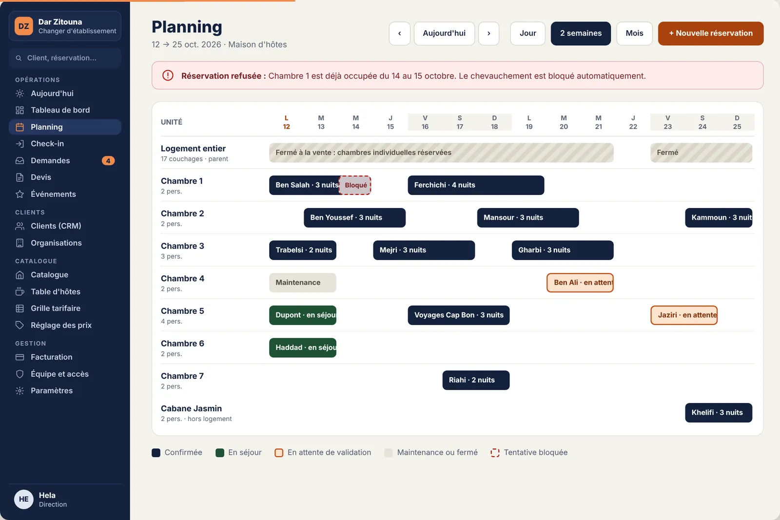The height and width of the screenshot is (520, 780).
Task: Open the Ben Salah 3 nuits reservation
Action: point(304,185)
